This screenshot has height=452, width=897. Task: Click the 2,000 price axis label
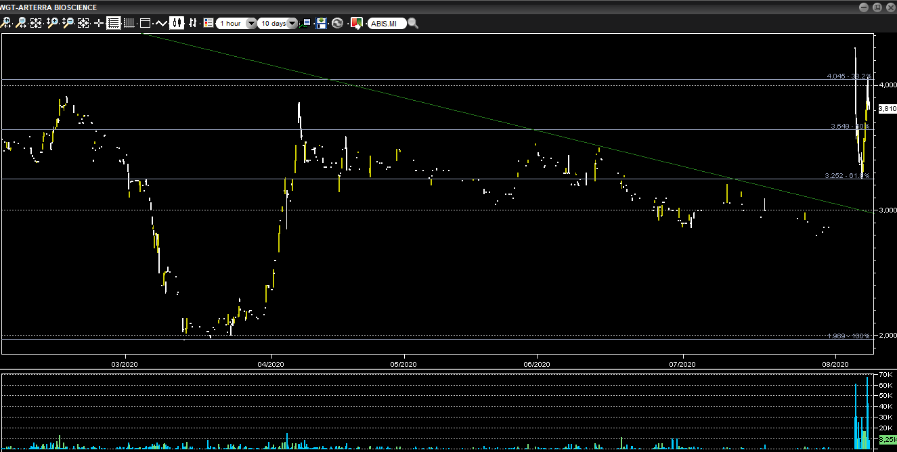pos(888,335)
